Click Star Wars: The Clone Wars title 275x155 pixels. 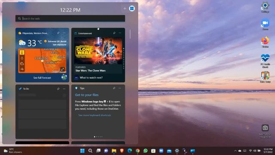click(x=91, y=71)
